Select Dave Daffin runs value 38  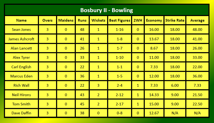coord(82,113)
